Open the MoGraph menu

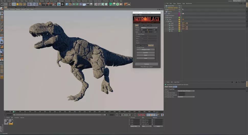point(61,1)
